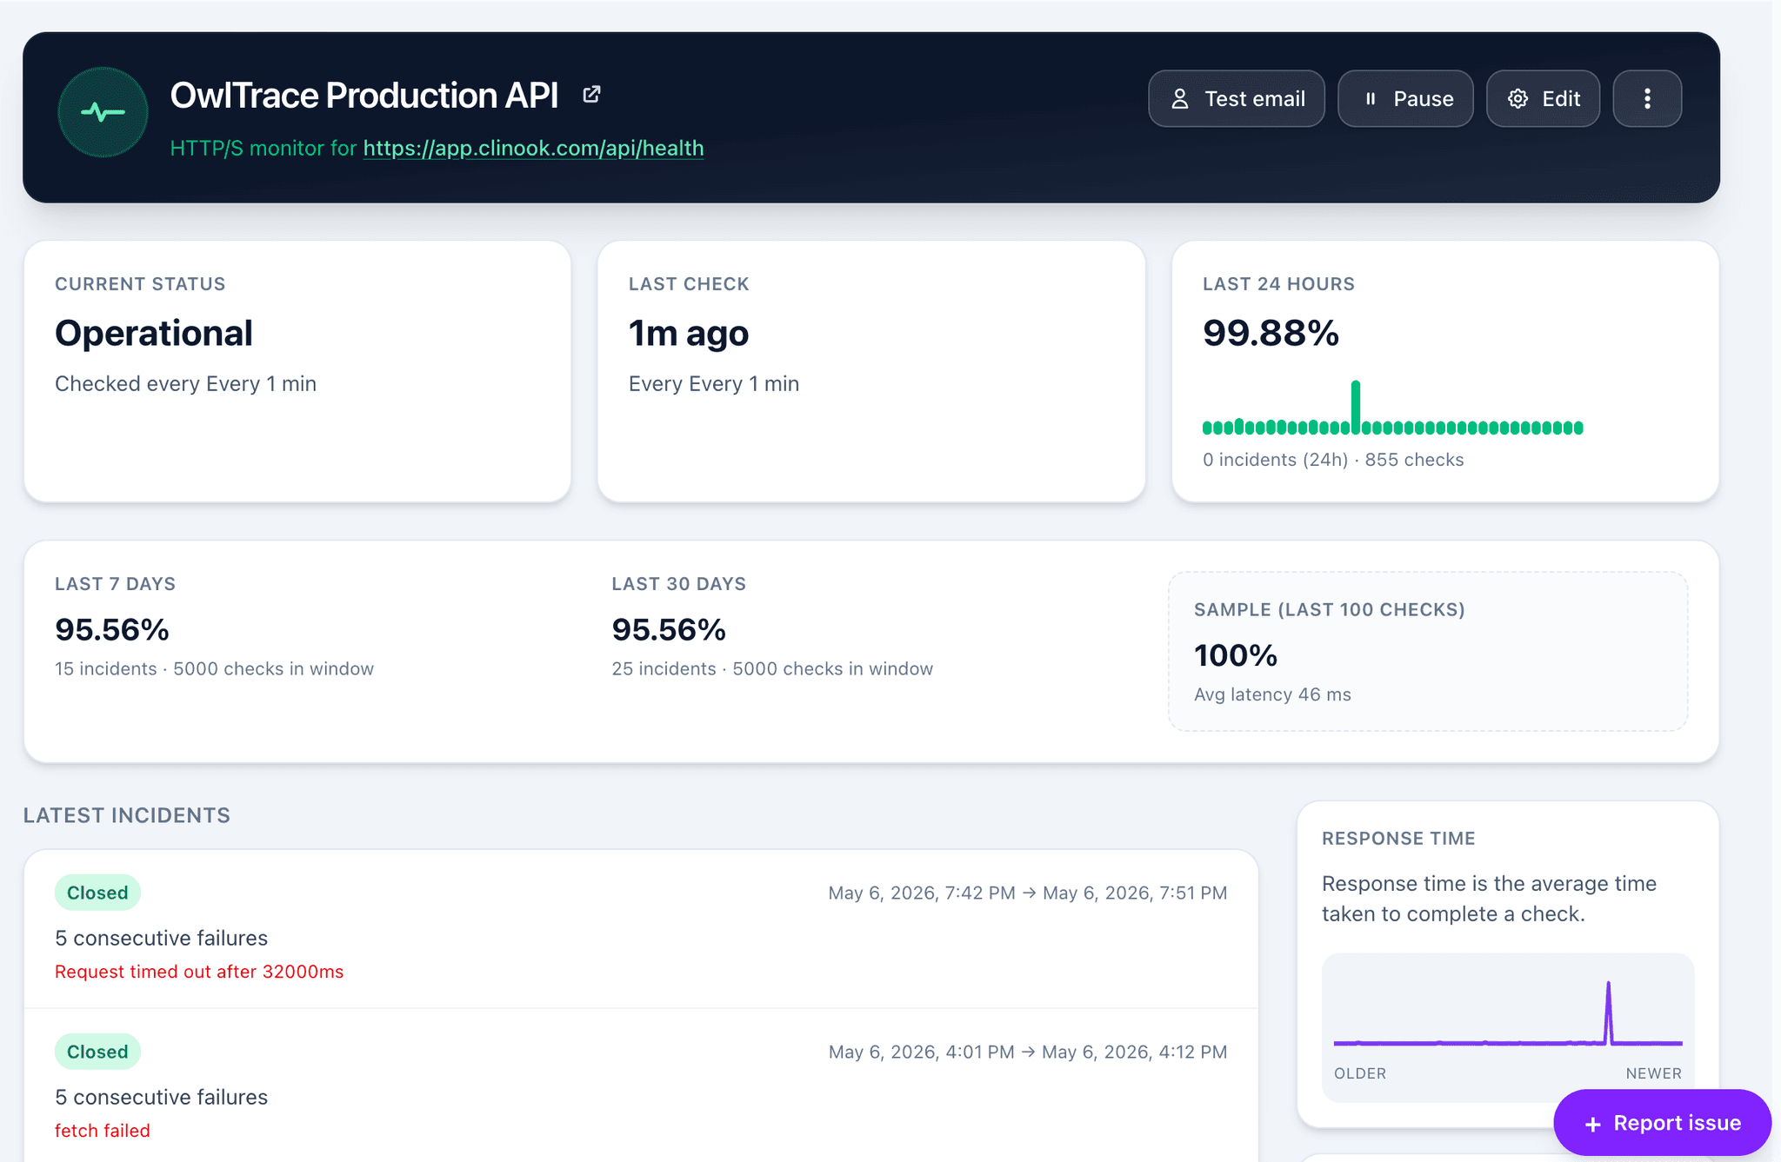Click the LAST 30 DAYS label

(678, 584)
